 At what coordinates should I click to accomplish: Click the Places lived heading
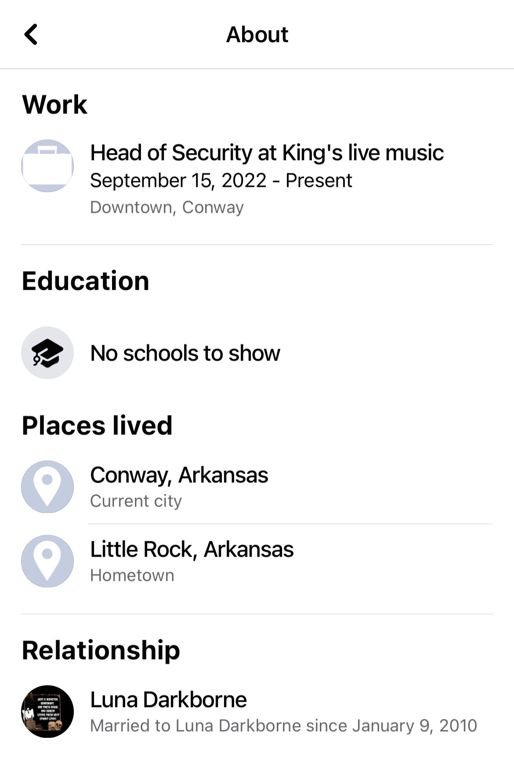point(97,426)
